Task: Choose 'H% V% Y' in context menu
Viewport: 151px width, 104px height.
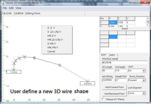Action: coord(53,48)
